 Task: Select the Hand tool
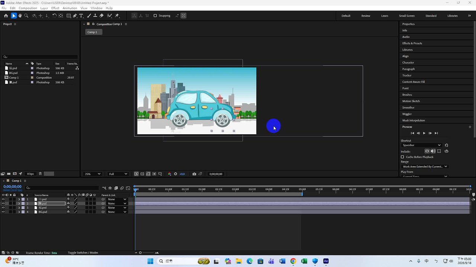[20, 16]
